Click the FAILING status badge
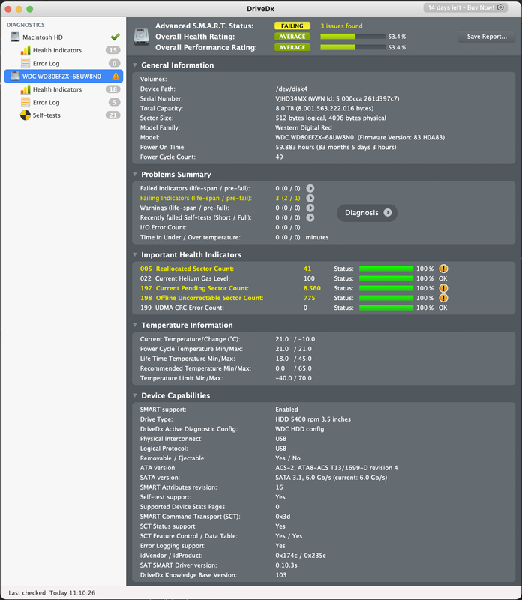 (292, 26)
